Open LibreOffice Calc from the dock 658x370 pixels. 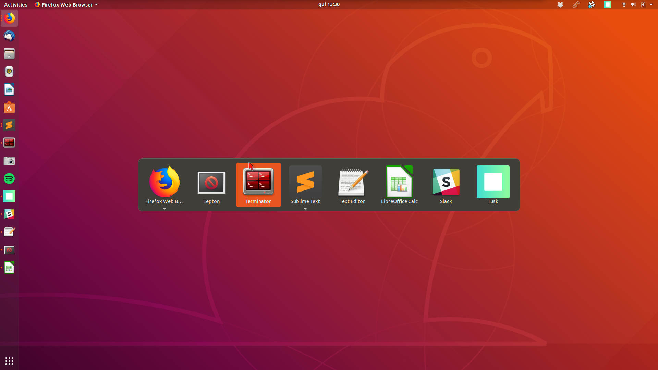(x=9, y=268)
